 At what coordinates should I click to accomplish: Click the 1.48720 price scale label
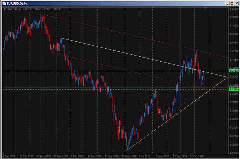tap(234, 26)
